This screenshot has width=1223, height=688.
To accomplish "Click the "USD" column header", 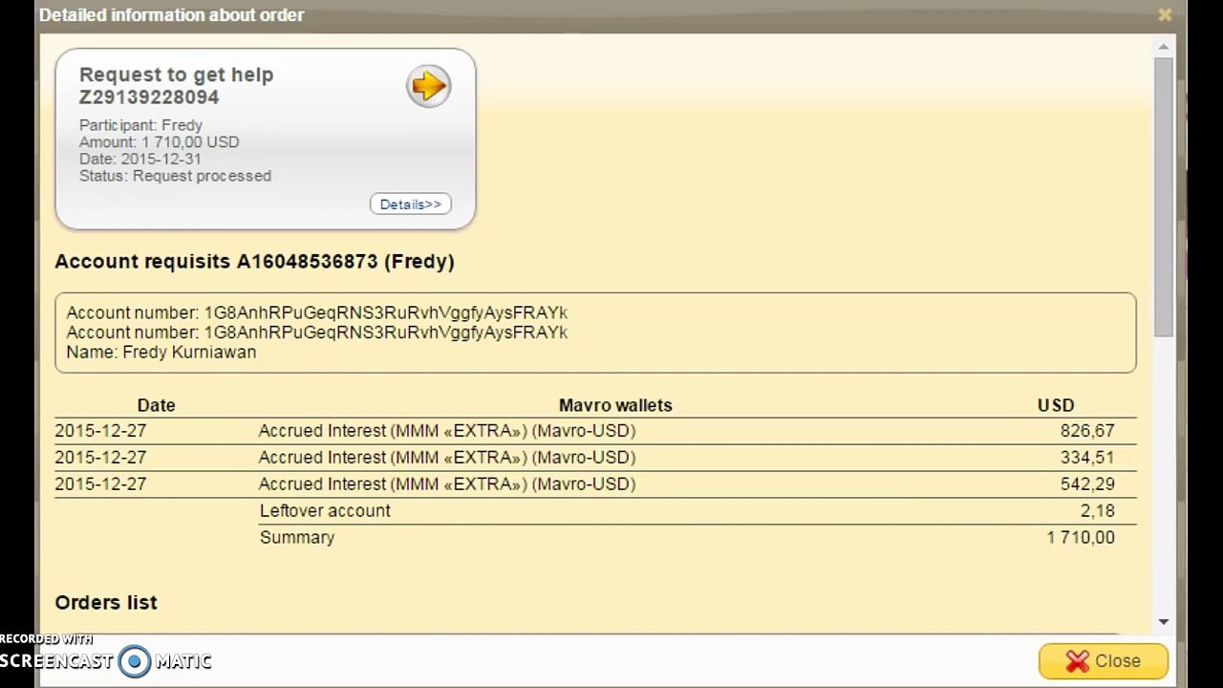I will tap(1056, 405).
